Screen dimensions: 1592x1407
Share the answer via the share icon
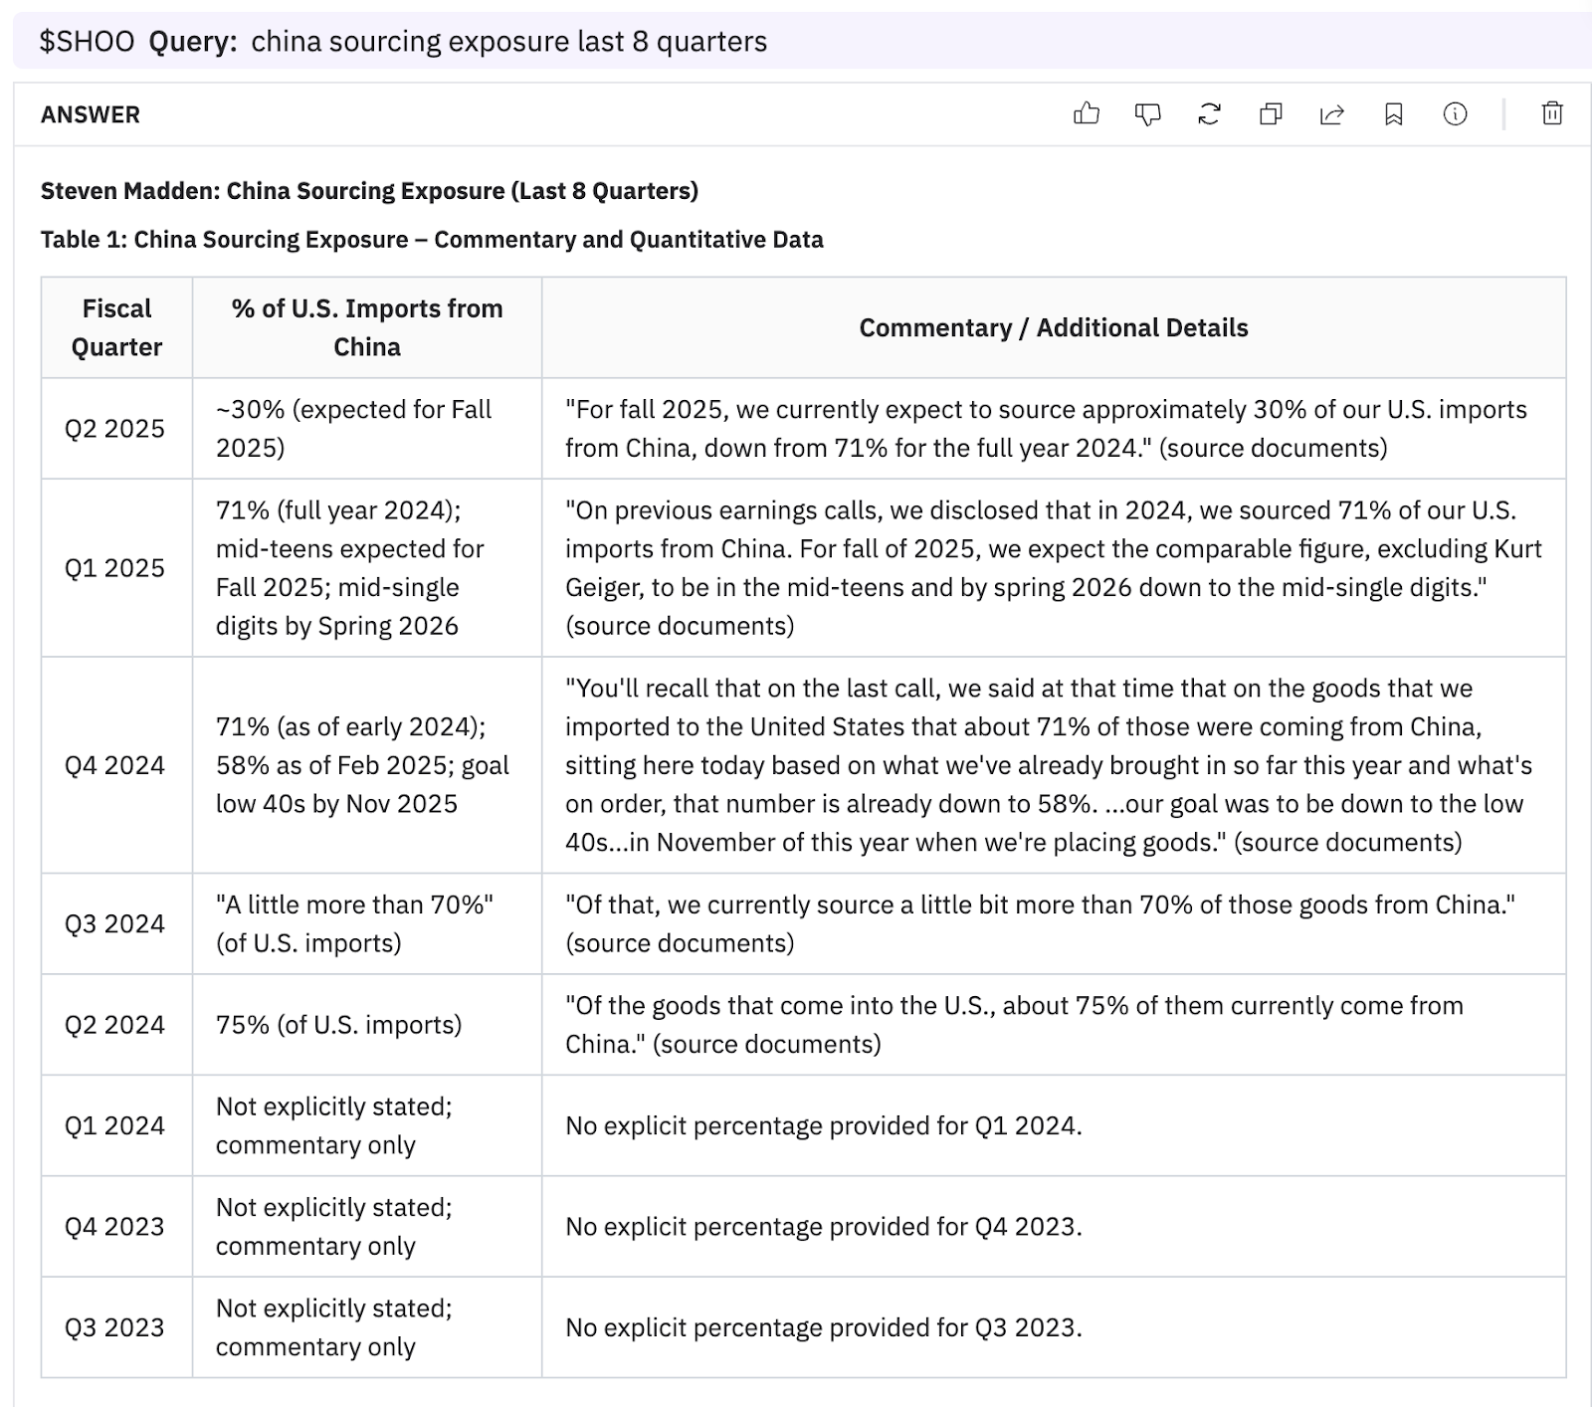click(1331, 114)
